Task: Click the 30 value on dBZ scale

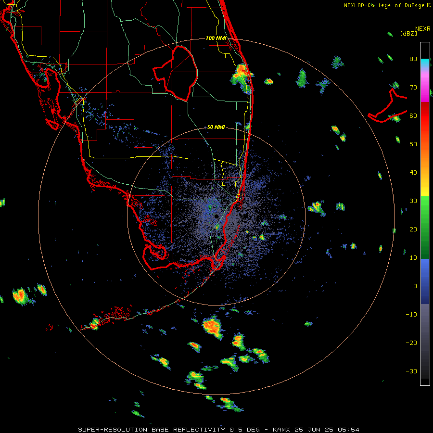Action: point(413,201)
